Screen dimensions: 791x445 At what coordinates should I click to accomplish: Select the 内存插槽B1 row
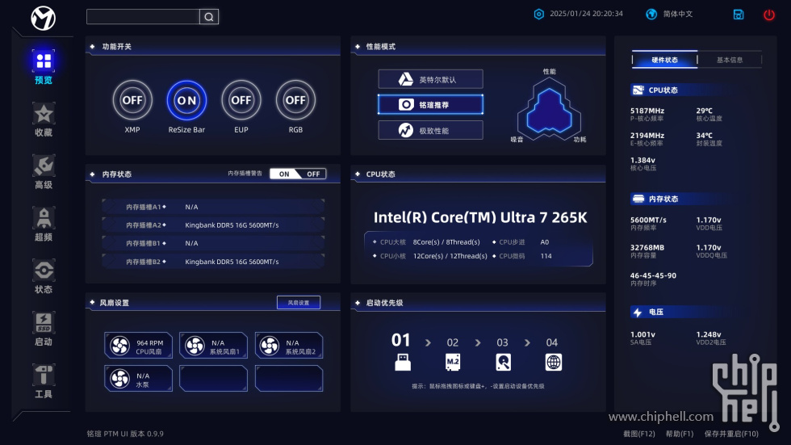(x=213, y=243)
